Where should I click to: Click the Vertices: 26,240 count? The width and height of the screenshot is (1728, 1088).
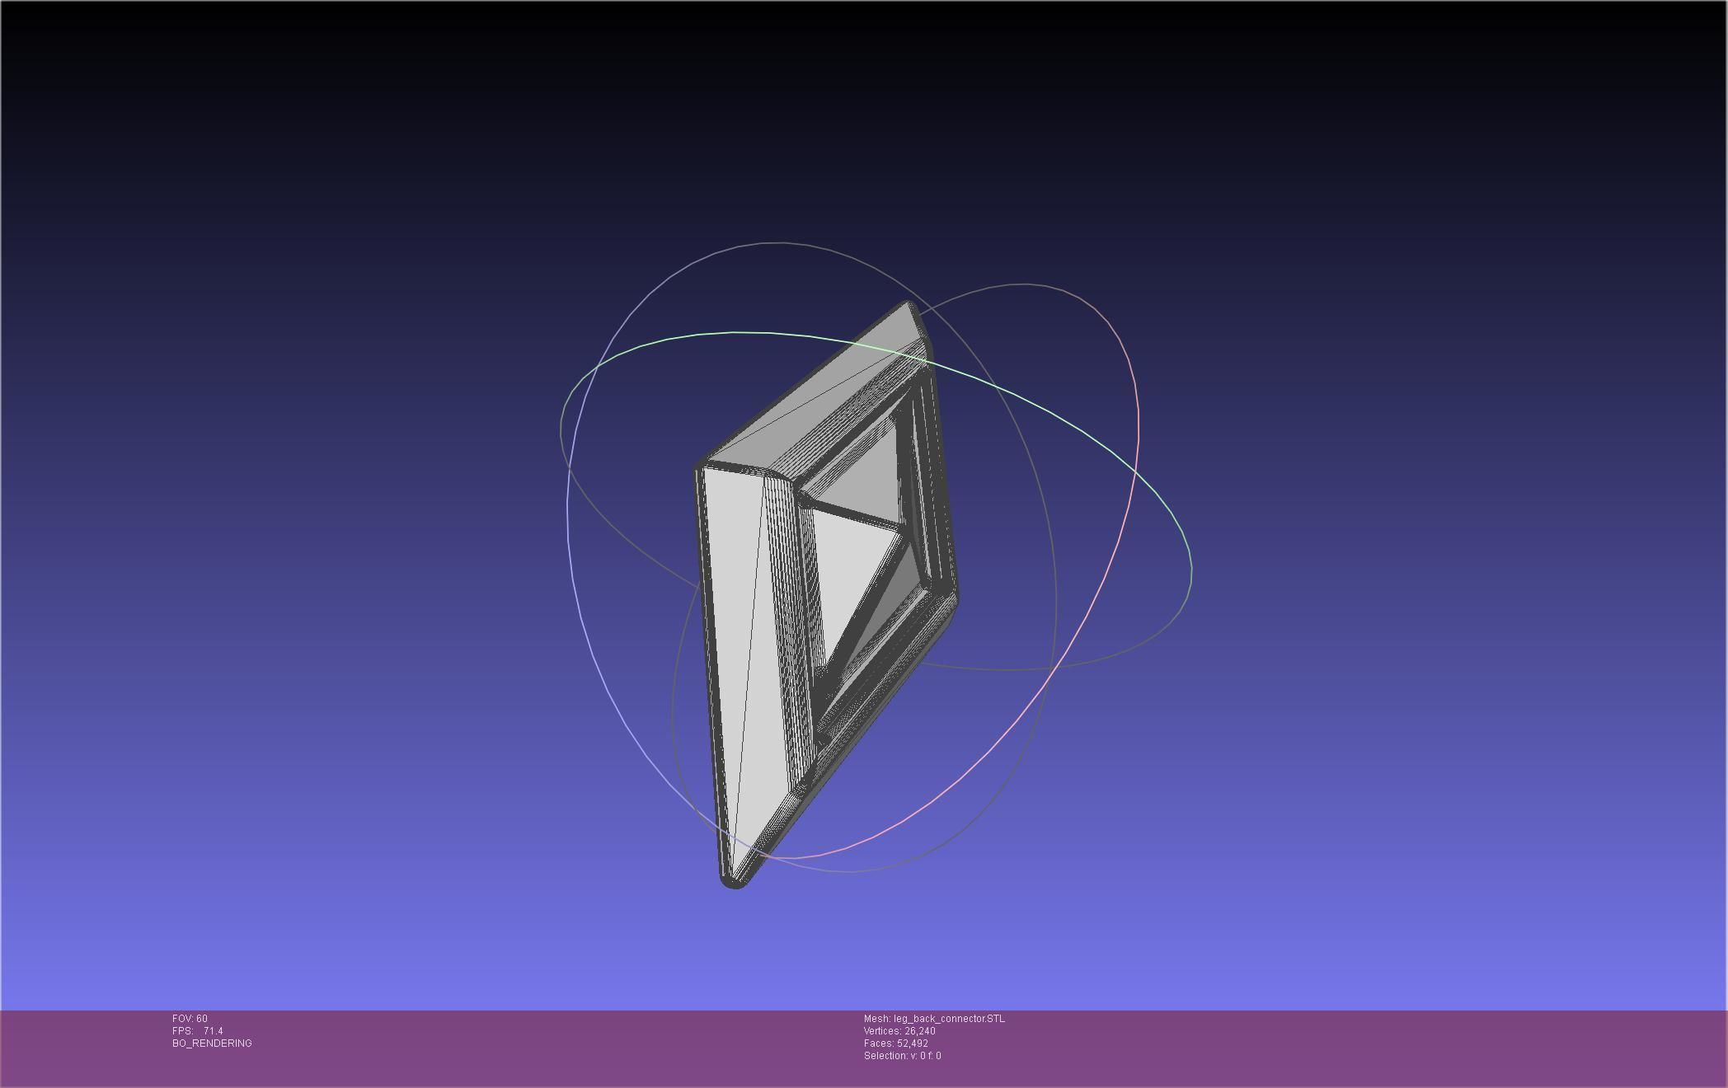click(899, 1031)
